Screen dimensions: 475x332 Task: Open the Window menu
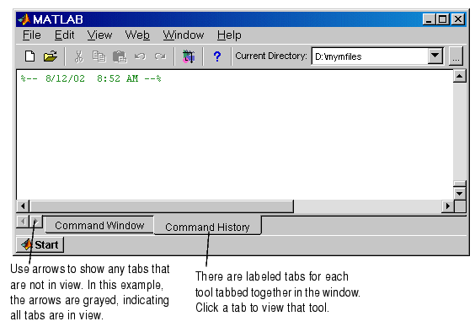[184, 35]
